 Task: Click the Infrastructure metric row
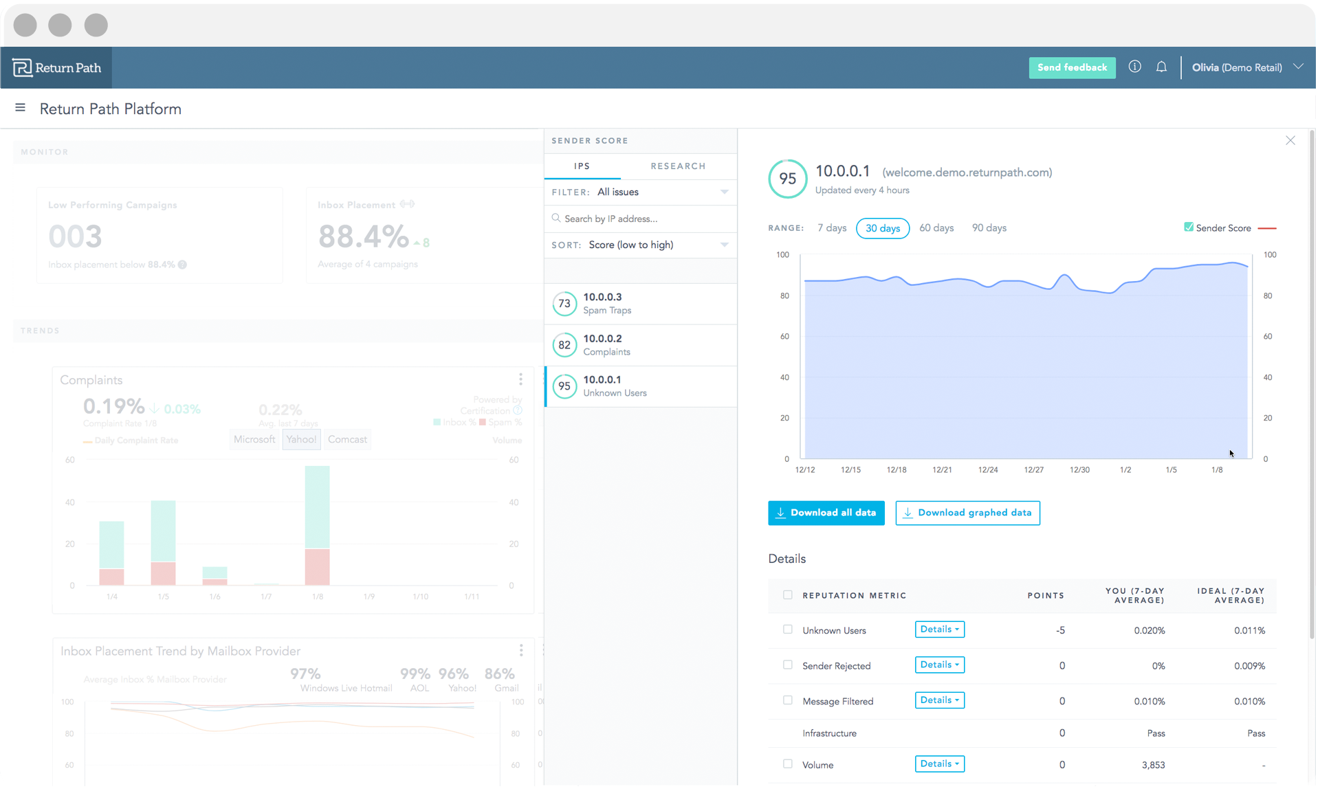pyautogui.click(x=1022, y=733)
